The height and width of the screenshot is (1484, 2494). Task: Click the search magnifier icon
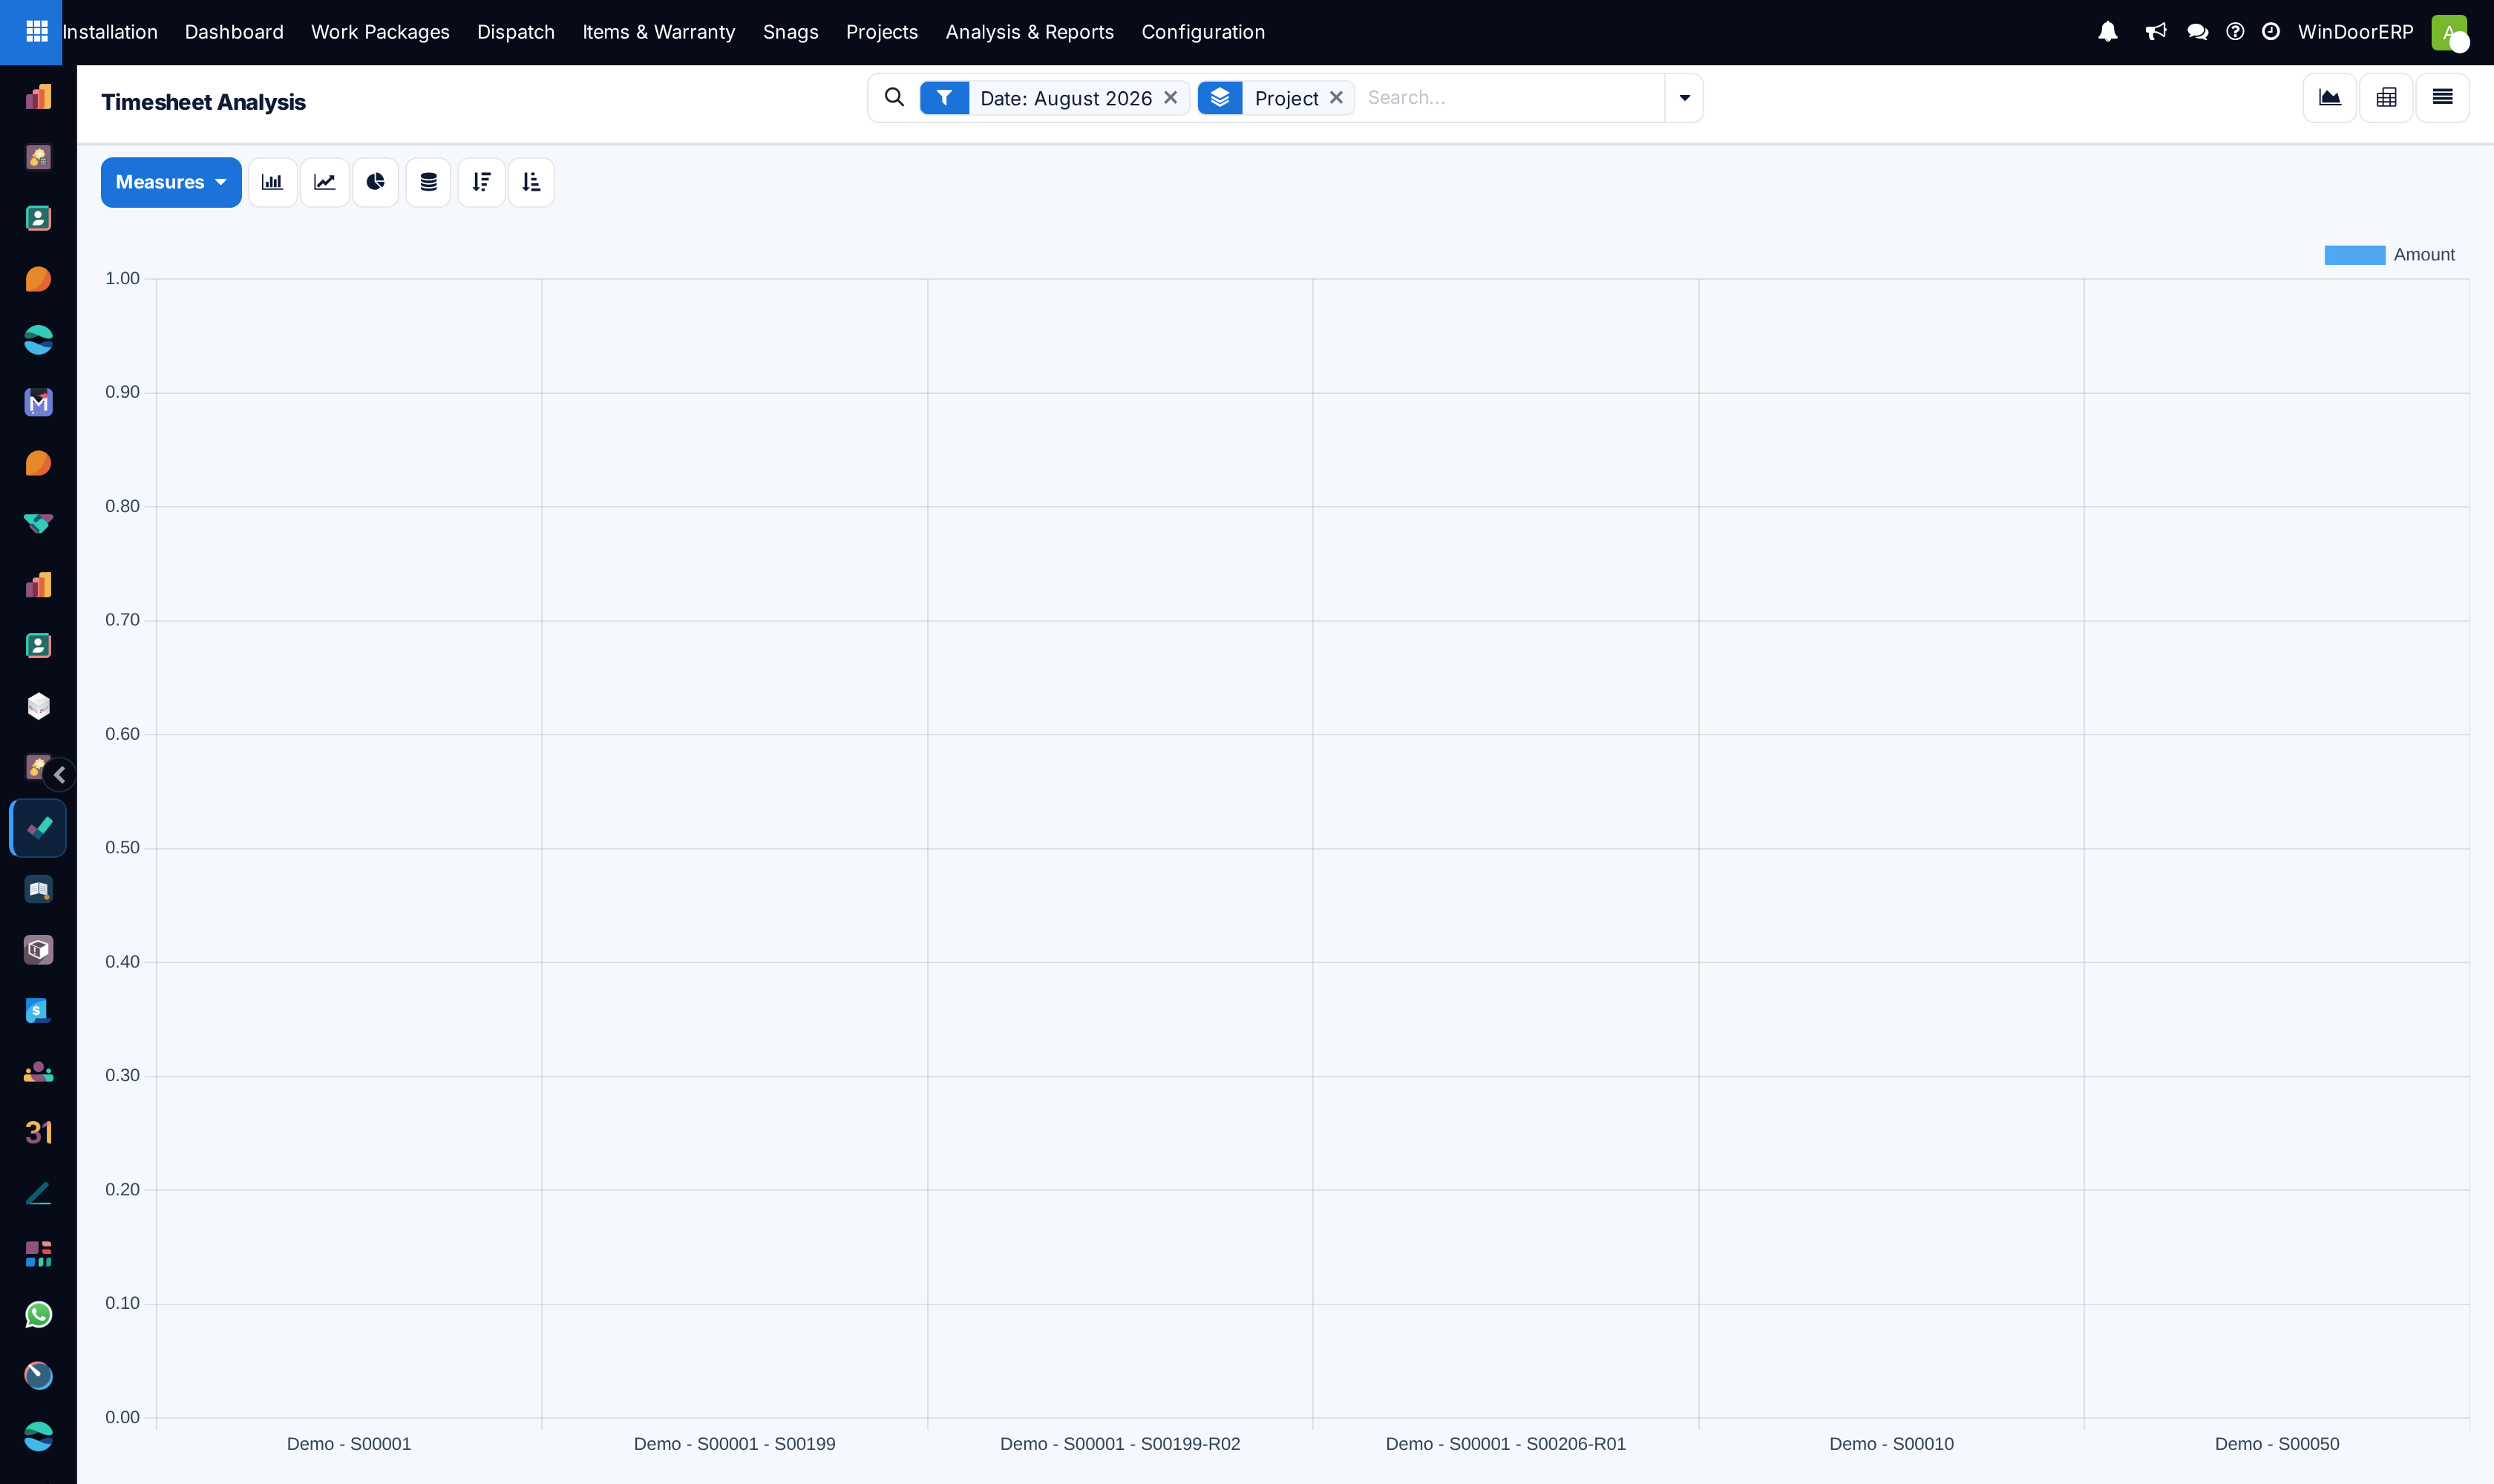(x=894, y=97)
